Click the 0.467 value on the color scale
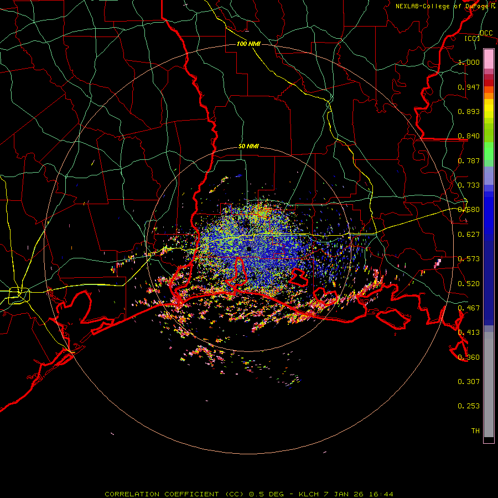The height and width of the screenshot is (498, 498). tap(469, 308)
